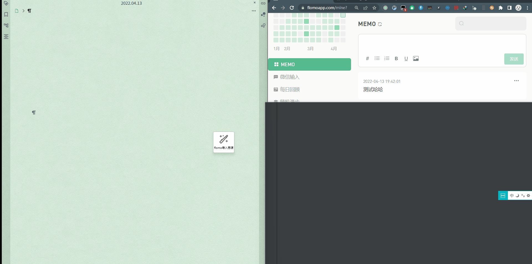Click the gray circle extension icon
The width and height of the screenshot is (532, 264).
(385, 8)
